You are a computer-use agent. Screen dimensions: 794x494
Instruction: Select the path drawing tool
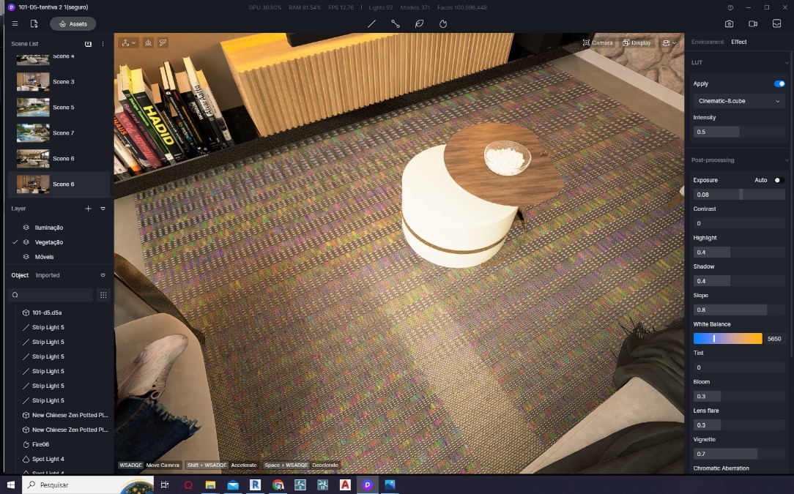395,23
